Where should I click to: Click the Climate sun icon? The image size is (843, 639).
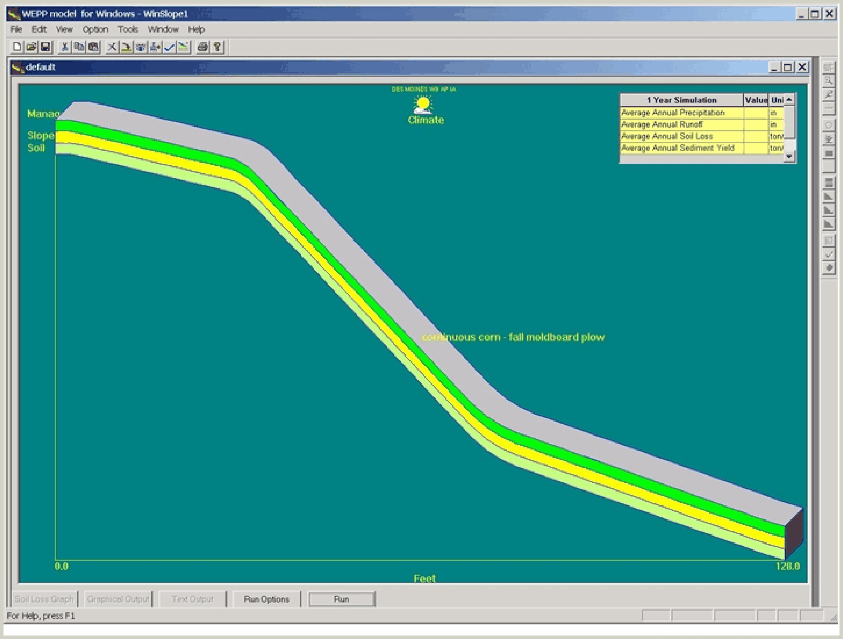(423, 104)
